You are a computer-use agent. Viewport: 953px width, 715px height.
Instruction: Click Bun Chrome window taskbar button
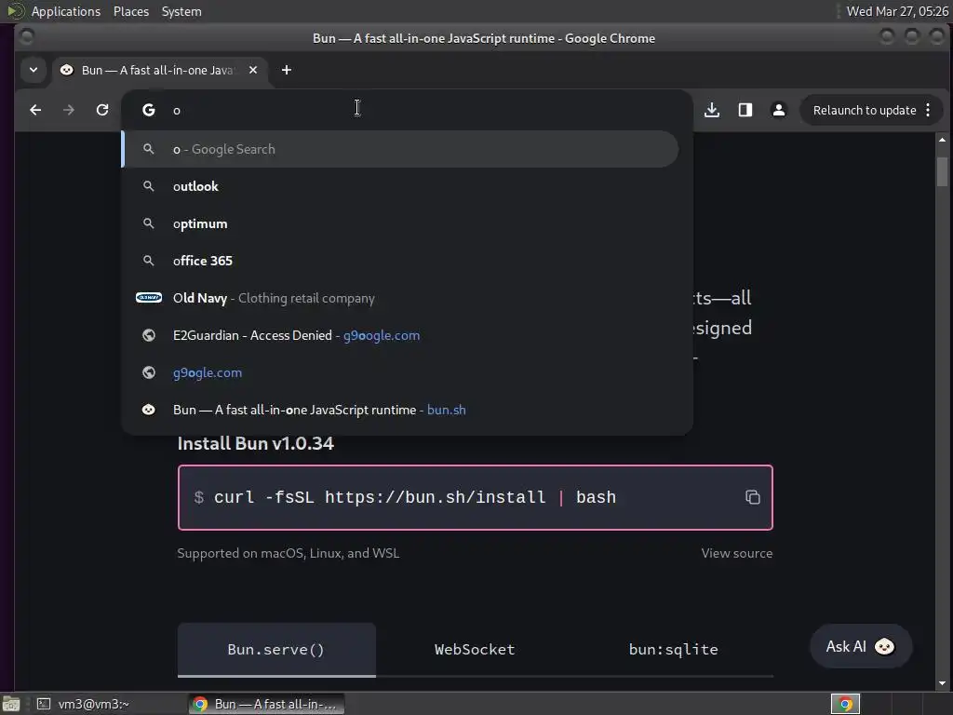point(266,704)
